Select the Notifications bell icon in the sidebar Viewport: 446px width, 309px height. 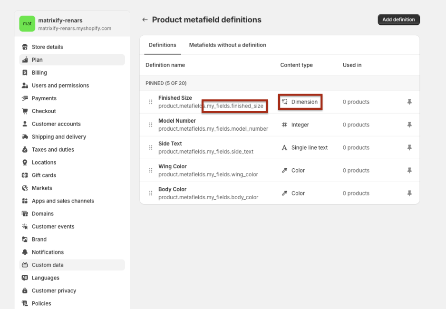(24, 252)
